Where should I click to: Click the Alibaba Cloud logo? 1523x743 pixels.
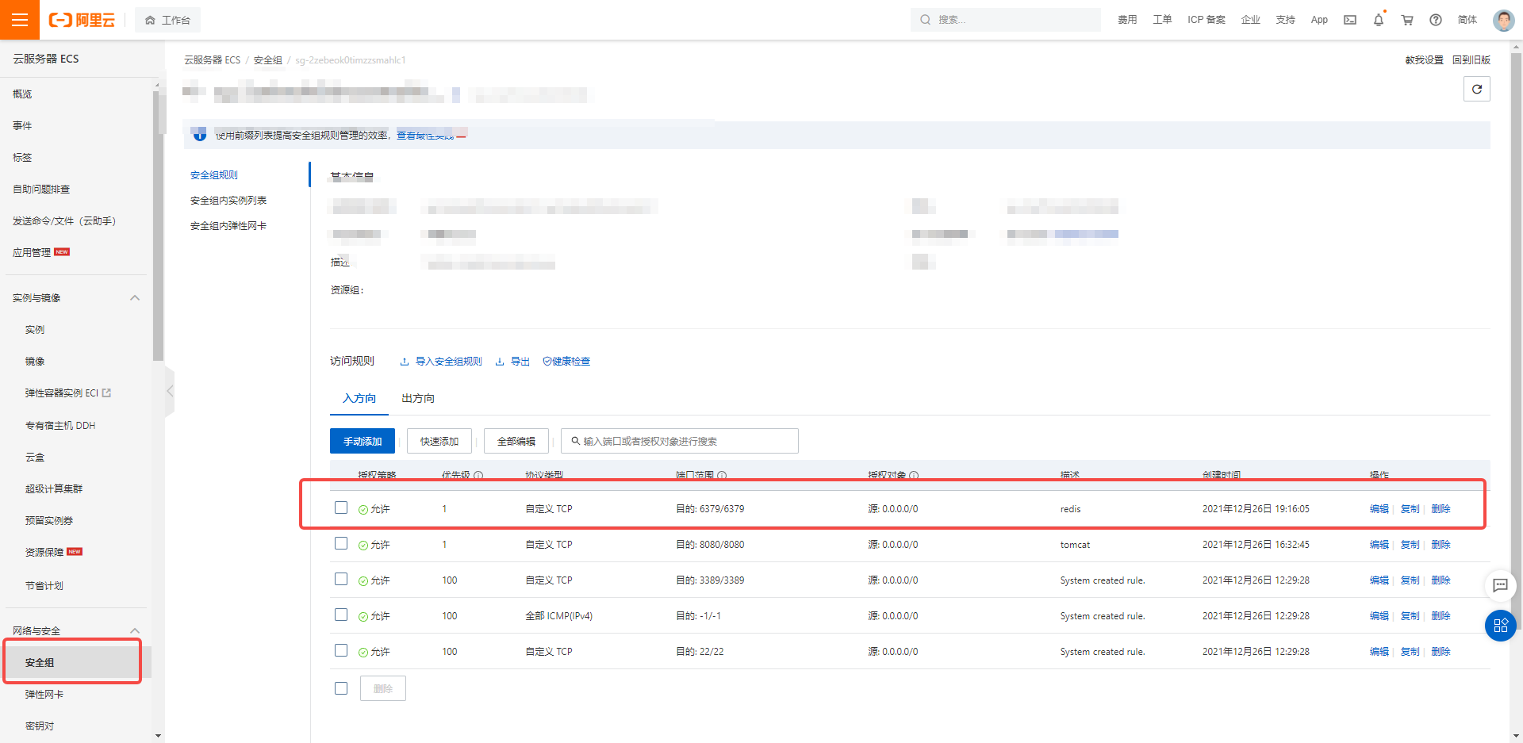pyautogui.click(x=81, y=19)
